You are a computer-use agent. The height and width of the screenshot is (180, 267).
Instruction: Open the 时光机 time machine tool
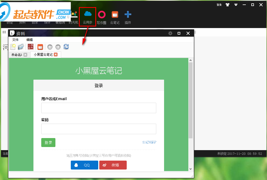[74, 18]
